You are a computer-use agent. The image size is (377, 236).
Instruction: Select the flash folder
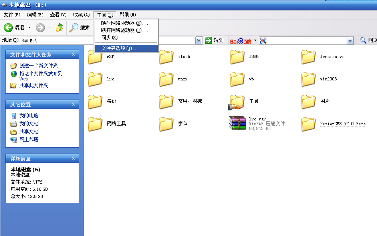click(166, 57)
